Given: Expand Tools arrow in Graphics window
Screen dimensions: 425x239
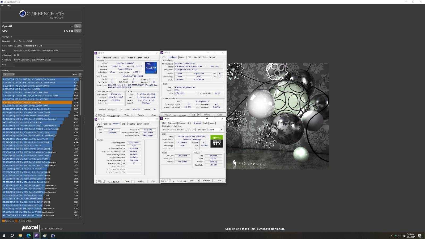Looking at the screenshot, I should point(198,181).
